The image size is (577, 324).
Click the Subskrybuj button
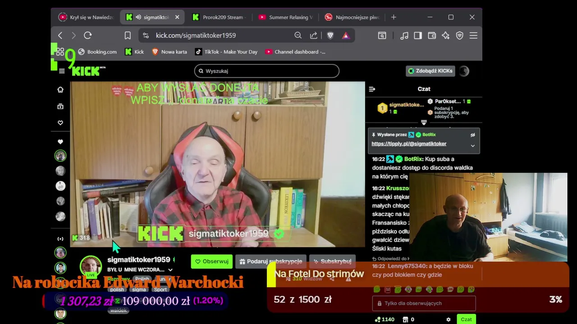[x=332, y=261]
